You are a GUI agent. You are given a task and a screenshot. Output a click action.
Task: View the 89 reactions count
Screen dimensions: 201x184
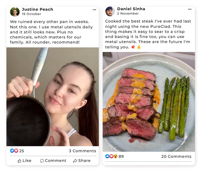121,157
